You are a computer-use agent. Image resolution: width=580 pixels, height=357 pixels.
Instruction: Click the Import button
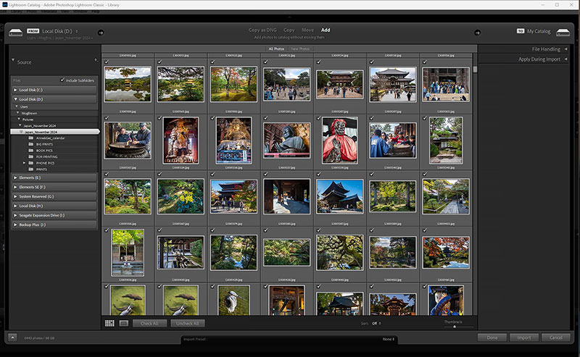coord(523,337)
